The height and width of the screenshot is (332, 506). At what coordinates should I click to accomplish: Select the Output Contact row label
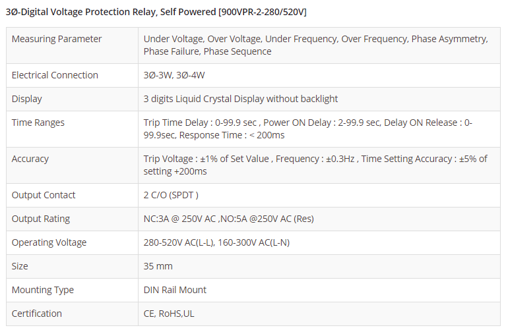(x=44, y=195)
